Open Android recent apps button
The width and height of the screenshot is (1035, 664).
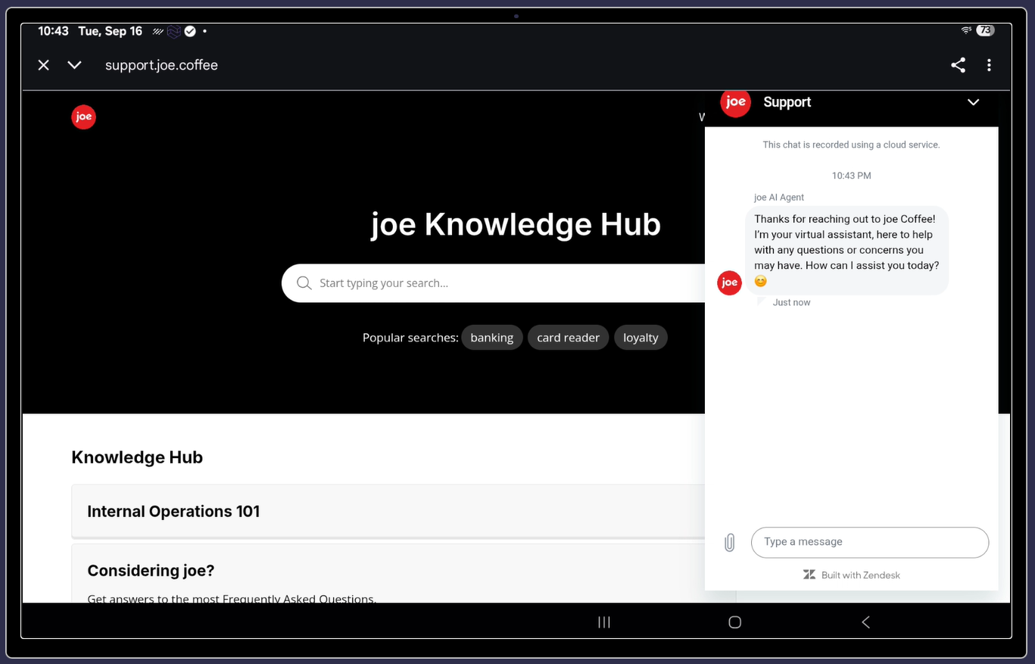604,622
